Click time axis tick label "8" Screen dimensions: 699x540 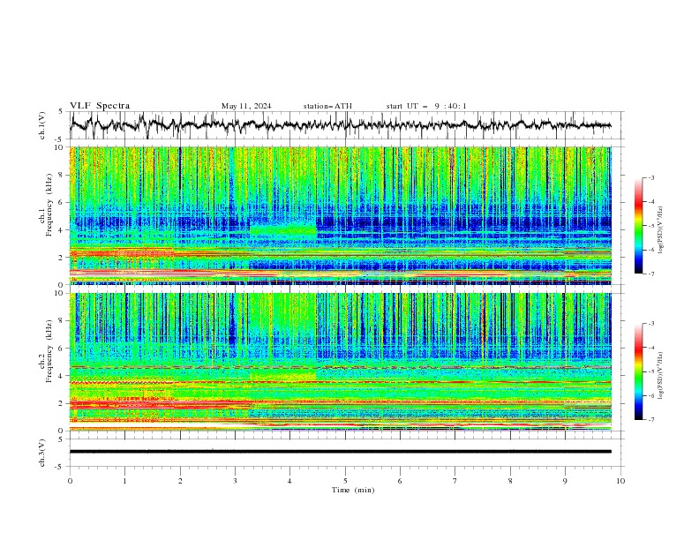510,481
